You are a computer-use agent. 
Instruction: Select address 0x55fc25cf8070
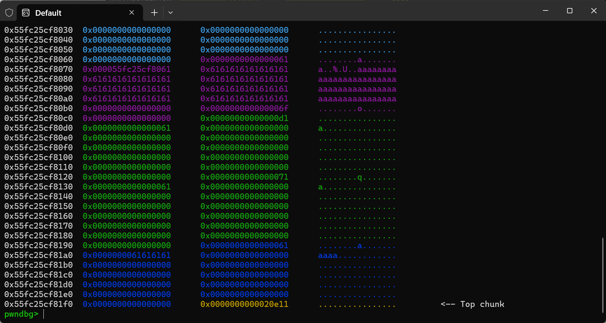[39, 69]
